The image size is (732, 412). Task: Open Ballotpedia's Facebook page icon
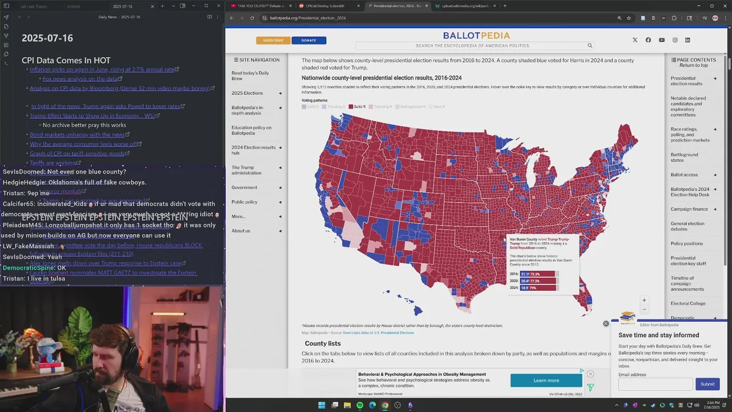click(648, 40)
